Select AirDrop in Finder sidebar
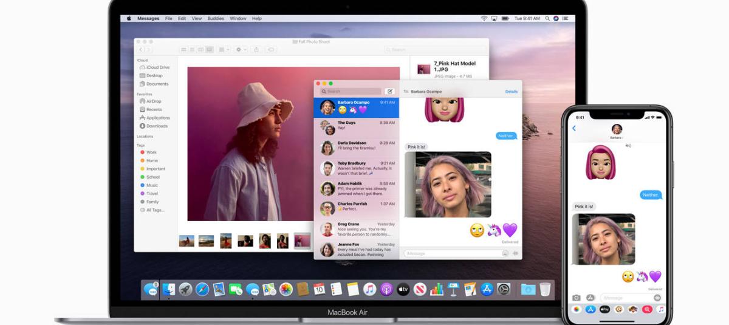 point(150,101)
